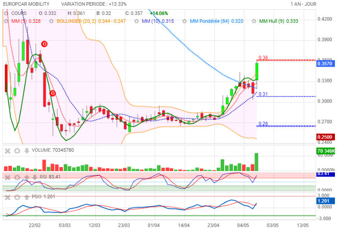The image size is (338, 232).
Task: Open settings gear next to MM (3)
Action: point(6,21)
